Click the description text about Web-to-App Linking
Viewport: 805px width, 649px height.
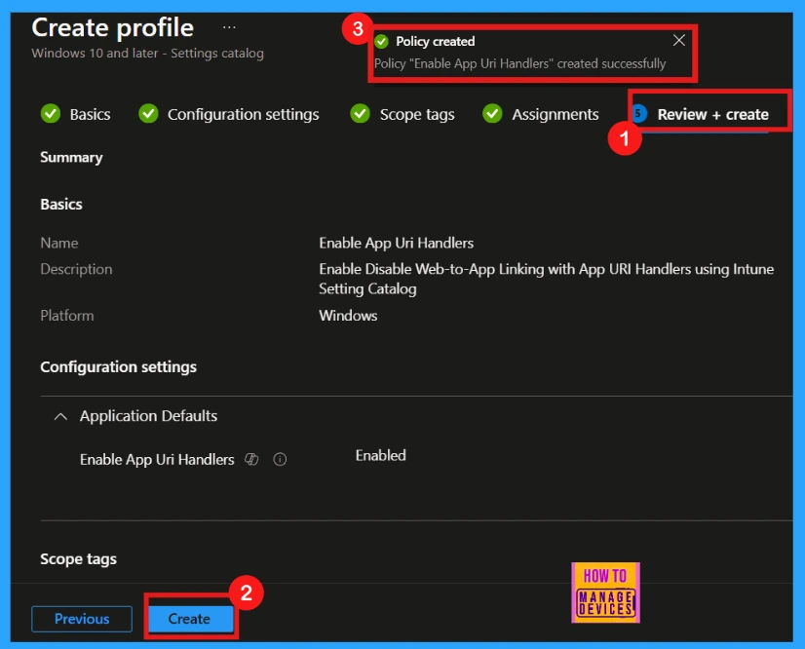(546, 279)
